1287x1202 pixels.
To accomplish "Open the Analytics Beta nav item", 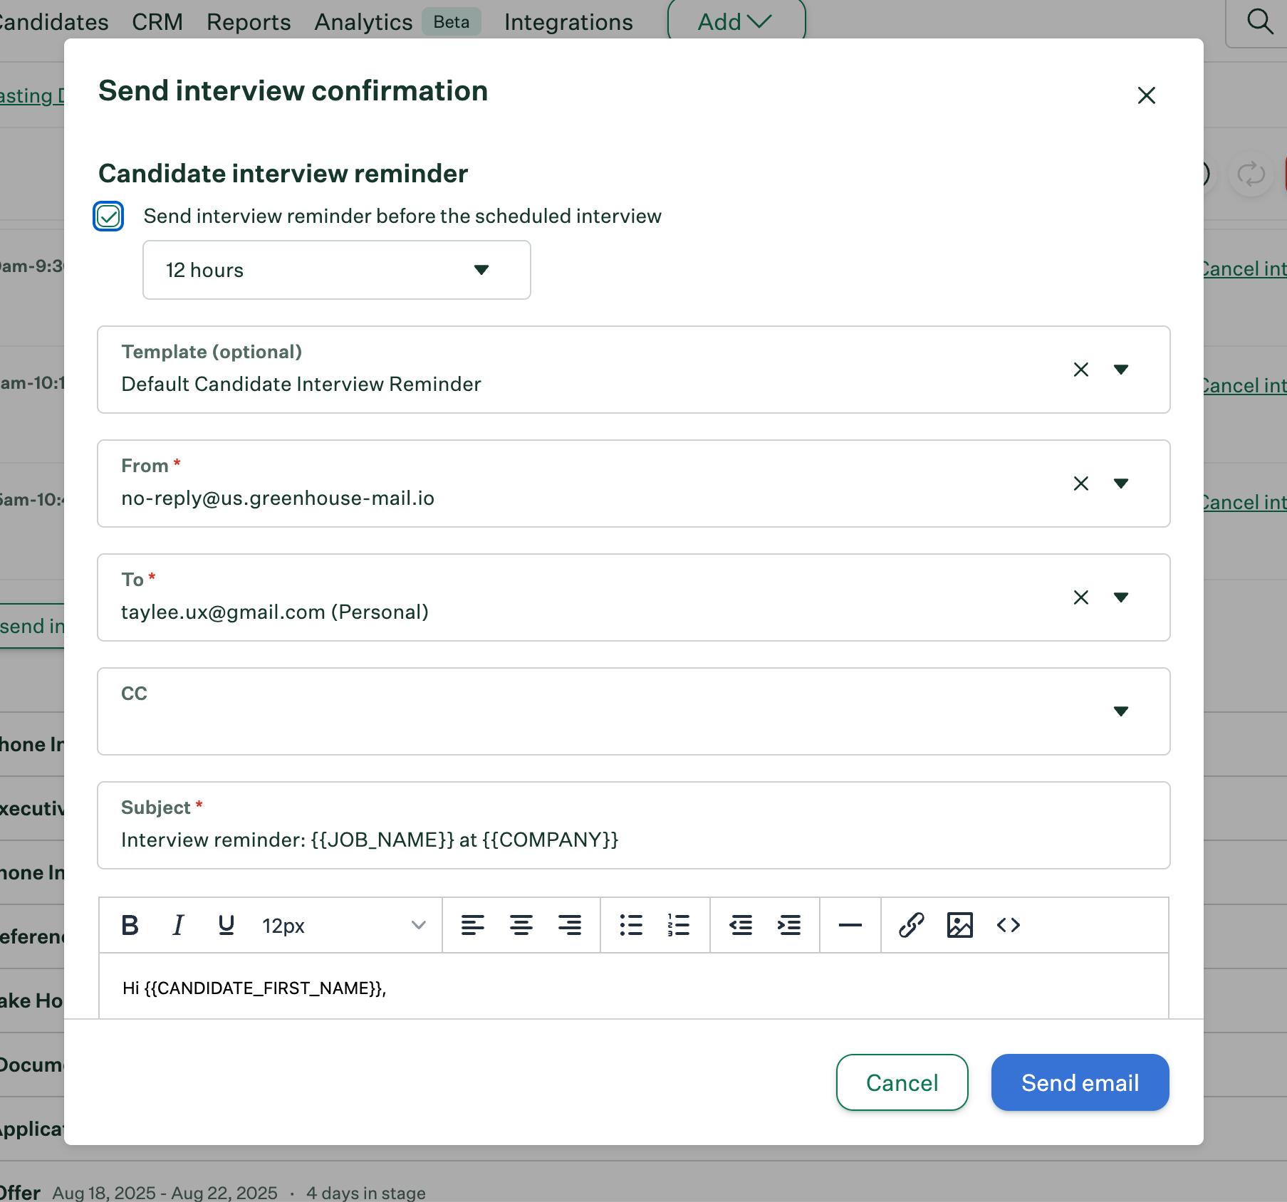I will tap(397, 21).
